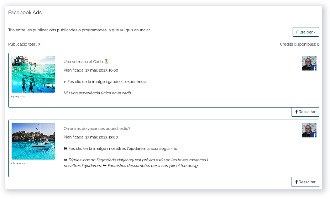Click the Facebook badge on first profile avatar
Screen dimensions: 330x199
[314, 68]
